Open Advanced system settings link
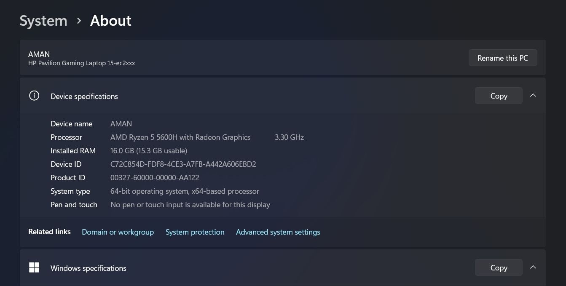The width and height of the screenshot is (566, 286). pyautogui.click(x=278, y=232)
